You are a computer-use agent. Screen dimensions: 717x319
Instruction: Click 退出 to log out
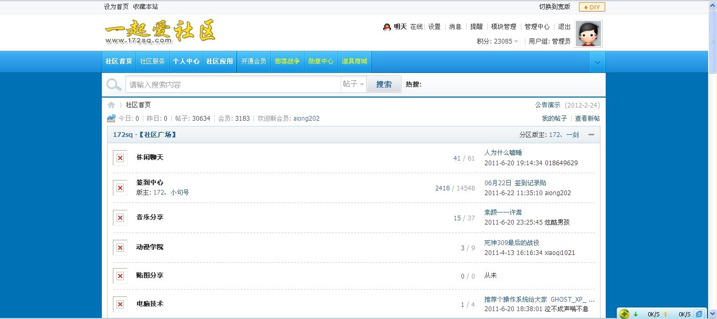[564, 27]
